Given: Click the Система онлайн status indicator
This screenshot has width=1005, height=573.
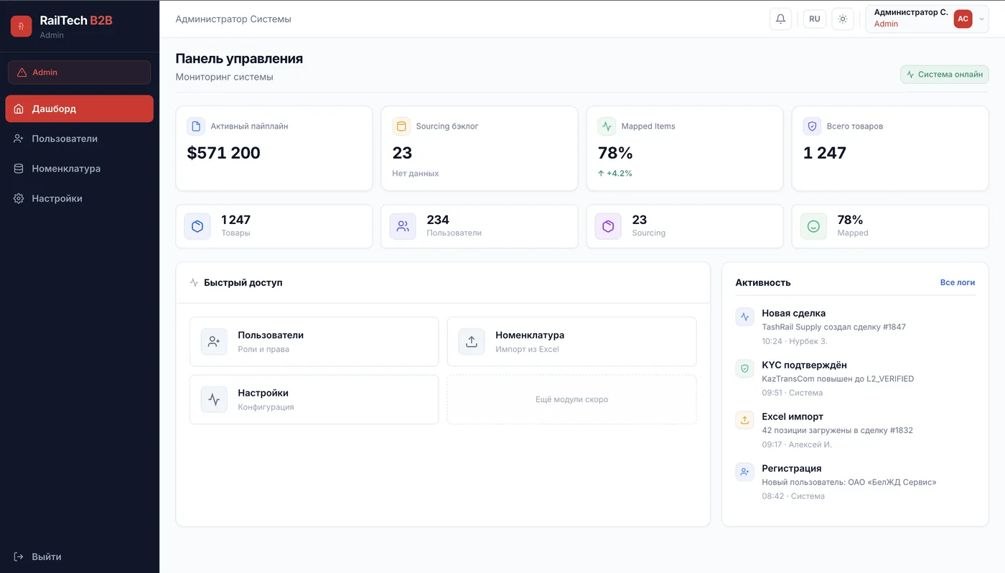Looking at the screenshot, I should point(944,74).
